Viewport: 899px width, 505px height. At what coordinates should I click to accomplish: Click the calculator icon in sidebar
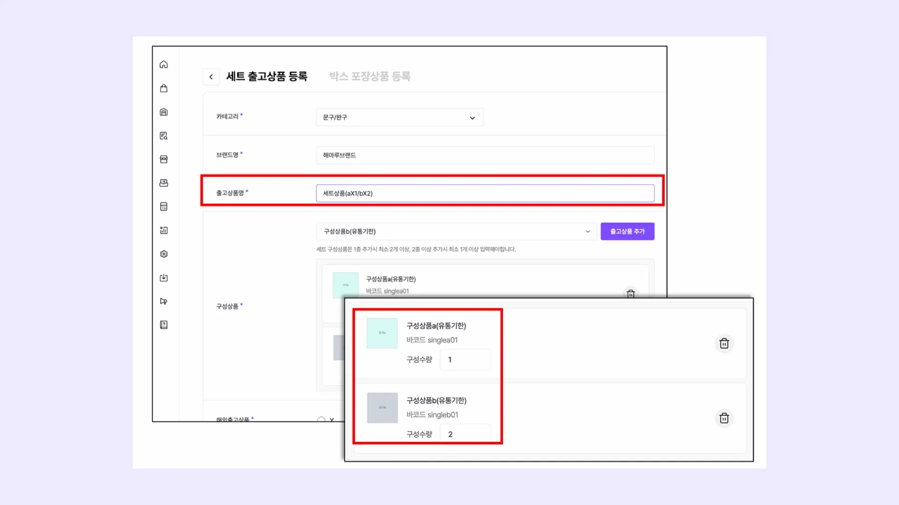pyautogui.click(x=163, y=207)
